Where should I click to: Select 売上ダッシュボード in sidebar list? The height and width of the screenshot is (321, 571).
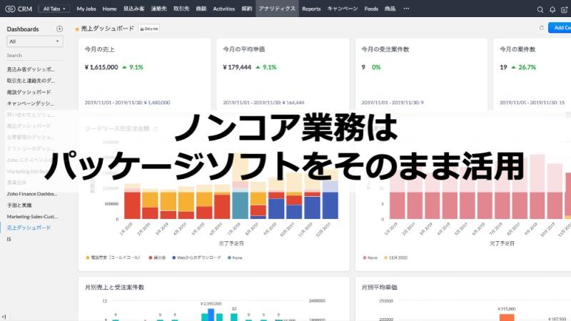click(29, 228)
